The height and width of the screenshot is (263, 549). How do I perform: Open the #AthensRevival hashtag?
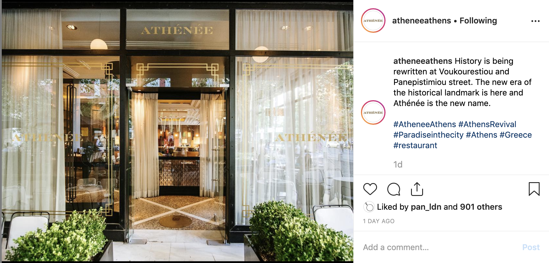[487, 124]
